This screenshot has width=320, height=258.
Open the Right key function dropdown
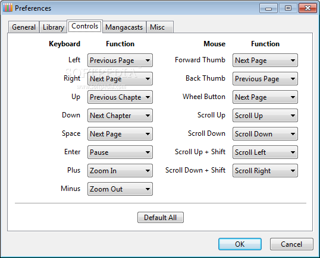pyautogui.click(x=120, y=78)
